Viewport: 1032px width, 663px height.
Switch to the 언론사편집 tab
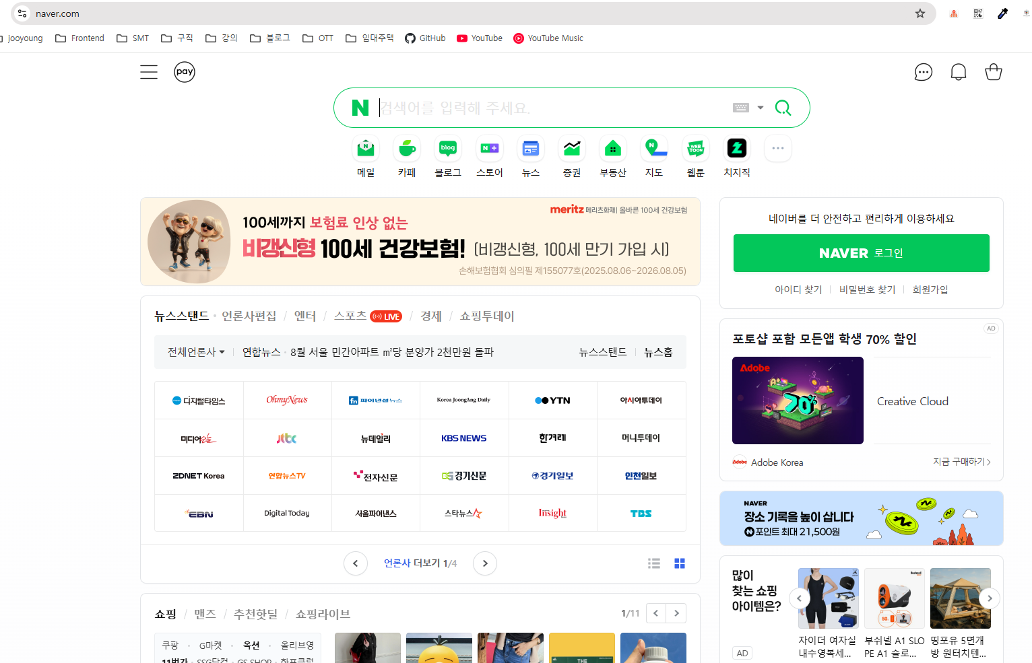click(x=249, y=316)
